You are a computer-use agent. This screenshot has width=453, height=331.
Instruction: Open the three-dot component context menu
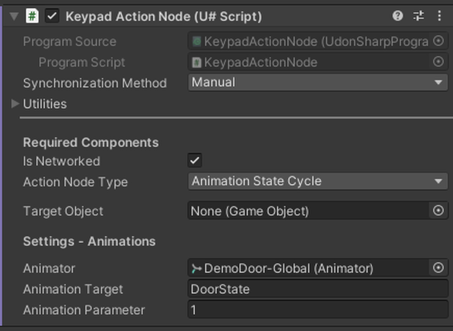pyautogui.click(x=439, y=16)
